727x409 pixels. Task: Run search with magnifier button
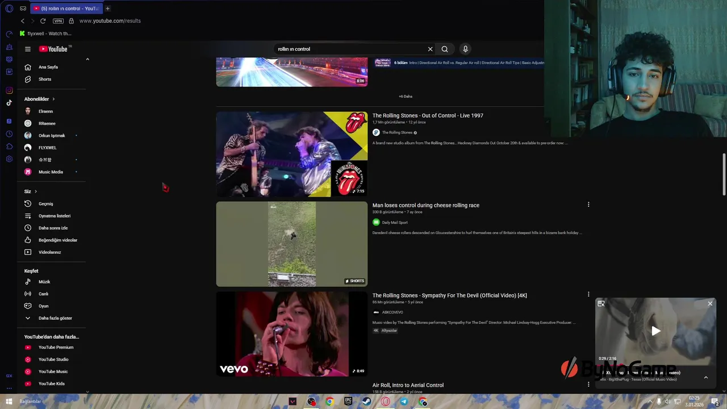click(x=445, y=49)
